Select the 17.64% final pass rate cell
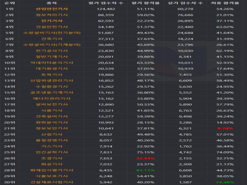Viewport: 247px width, 185px height. pos(225,69)
